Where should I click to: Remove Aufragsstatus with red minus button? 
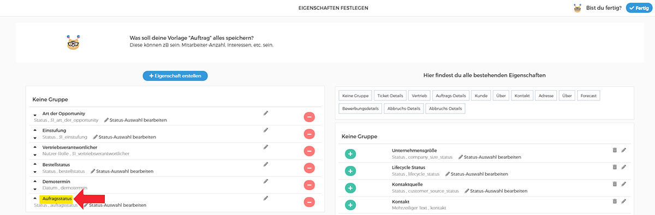point(309,202)
